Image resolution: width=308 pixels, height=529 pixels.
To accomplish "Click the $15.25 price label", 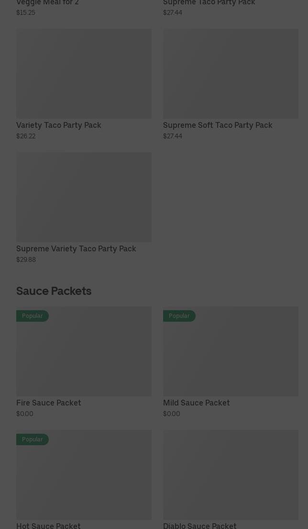I will pos(26,12).
